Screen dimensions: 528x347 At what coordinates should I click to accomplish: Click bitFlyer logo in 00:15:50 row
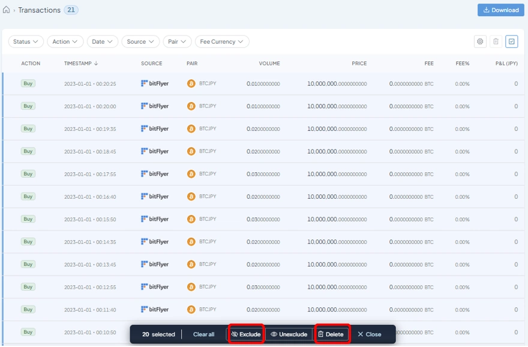pos(155,219)
